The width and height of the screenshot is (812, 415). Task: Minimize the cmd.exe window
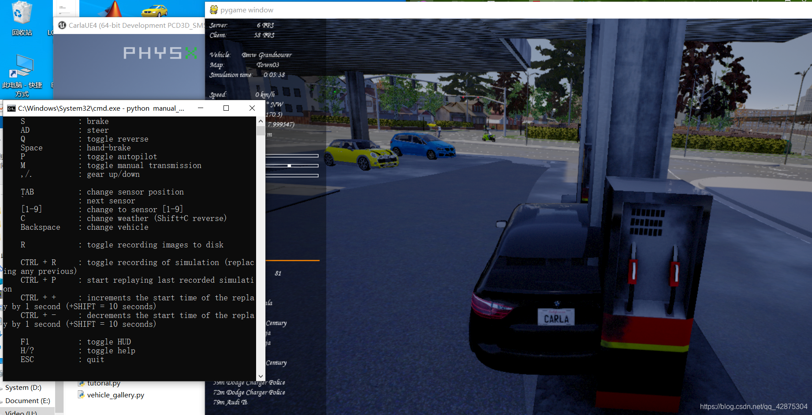pos(201,108)
